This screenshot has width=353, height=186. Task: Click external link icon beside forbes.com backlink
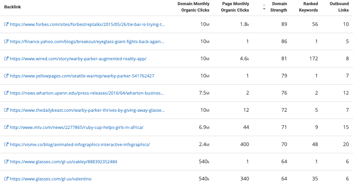(x=6, y=24)
